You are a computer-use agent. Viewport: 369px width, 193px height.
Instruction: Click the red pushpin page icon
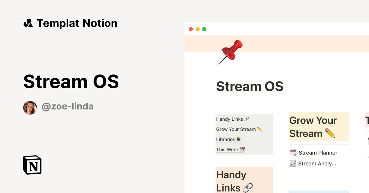pyautogui.click(x=230, y=52)
